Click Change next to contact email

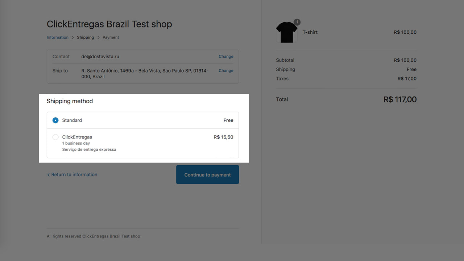click(226, 57)
